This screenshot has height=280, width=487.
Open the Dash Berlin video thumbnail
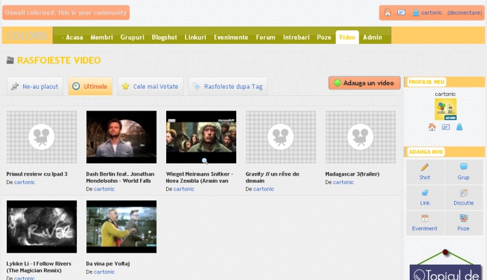(121, 137)
